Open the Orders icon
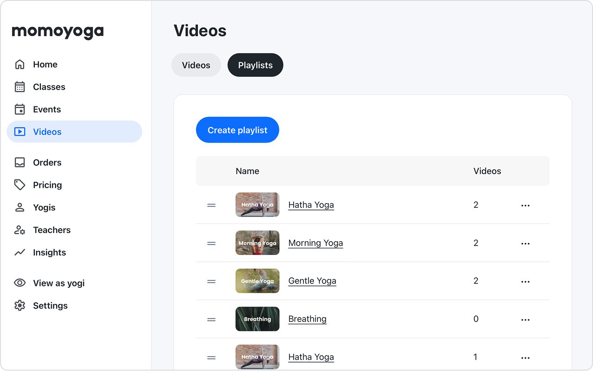 click(19, 162)
